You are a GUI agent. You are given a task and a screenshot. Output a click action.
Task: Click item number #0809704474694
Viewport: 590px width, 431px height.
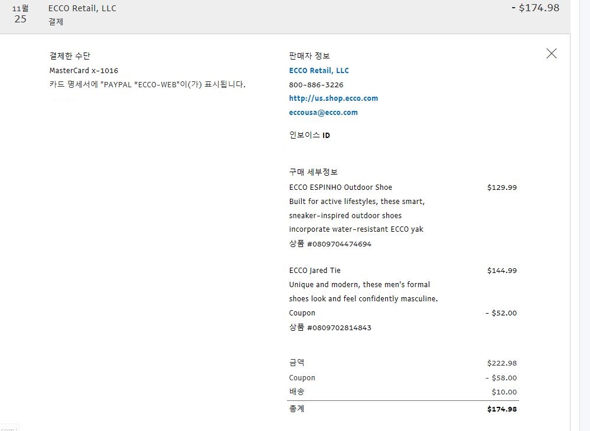coord(339,244)
